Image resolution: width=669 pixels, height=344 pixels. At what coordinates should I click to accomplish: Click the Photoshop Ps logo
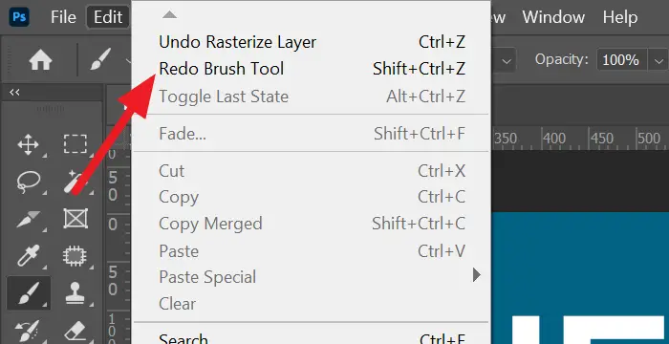pyautogui.click(x=19, y=17)
